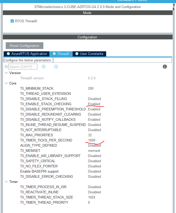Click the Reset Configuration button

pyautogui.click(x=24, y=46)
